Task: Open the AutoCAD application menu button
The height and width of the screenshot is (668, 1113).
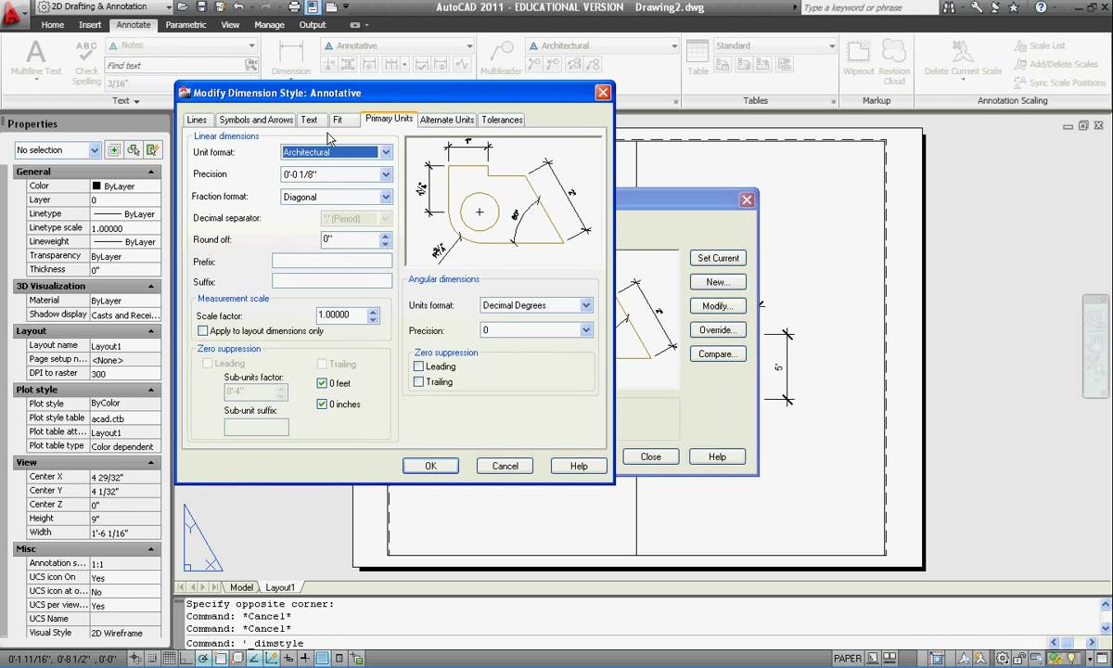Action: (16, 14)
